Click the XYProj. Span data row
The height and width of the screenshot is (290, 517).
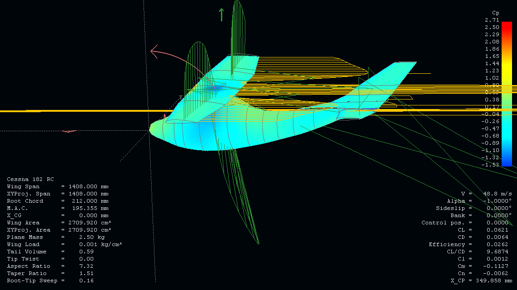[57, 194]
